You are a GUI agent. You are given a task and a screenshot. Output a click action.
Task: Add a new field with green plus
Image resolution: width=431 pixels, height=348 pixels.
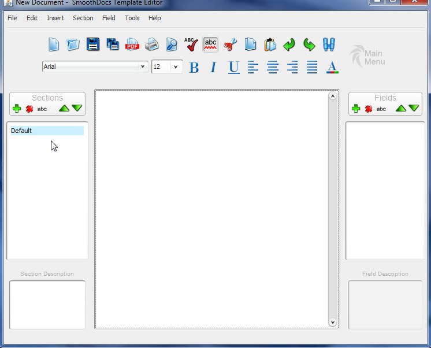(356, 109)
